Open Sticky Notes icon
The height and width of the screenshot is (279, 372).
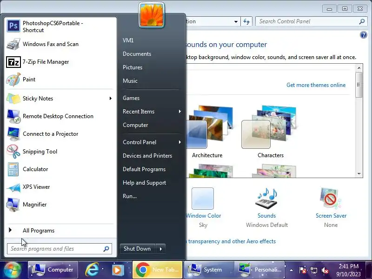point(13,99)
